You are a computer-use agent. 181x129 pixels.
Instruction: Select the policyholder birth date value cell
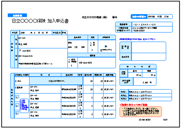[78, 46]
